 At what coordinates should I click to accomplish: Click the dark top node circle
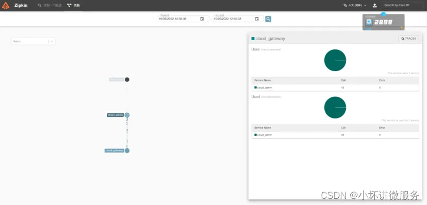coord(127,80)
